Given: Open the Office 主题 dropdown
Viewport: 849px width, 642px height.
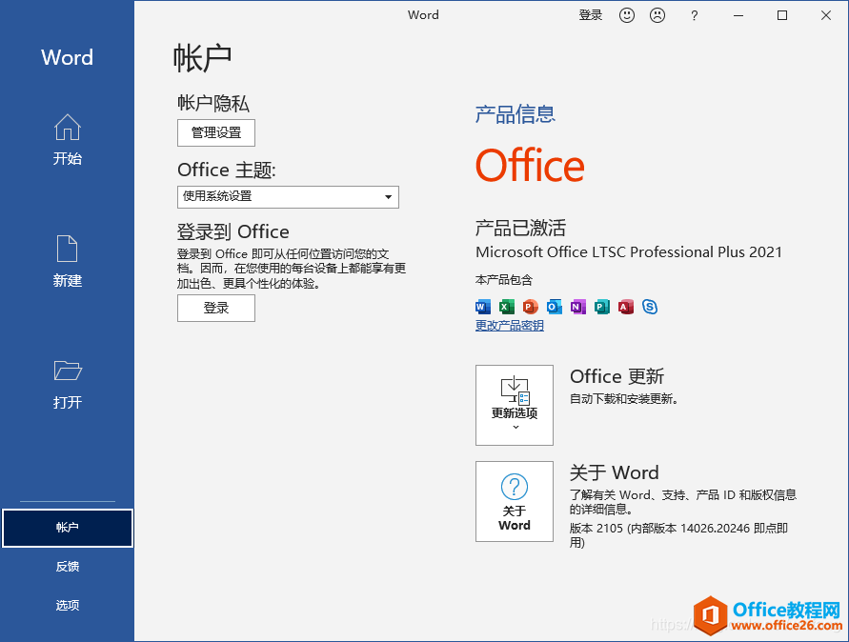Looking at the screenshot, I should pyautogui.click(x=288, y=197).
